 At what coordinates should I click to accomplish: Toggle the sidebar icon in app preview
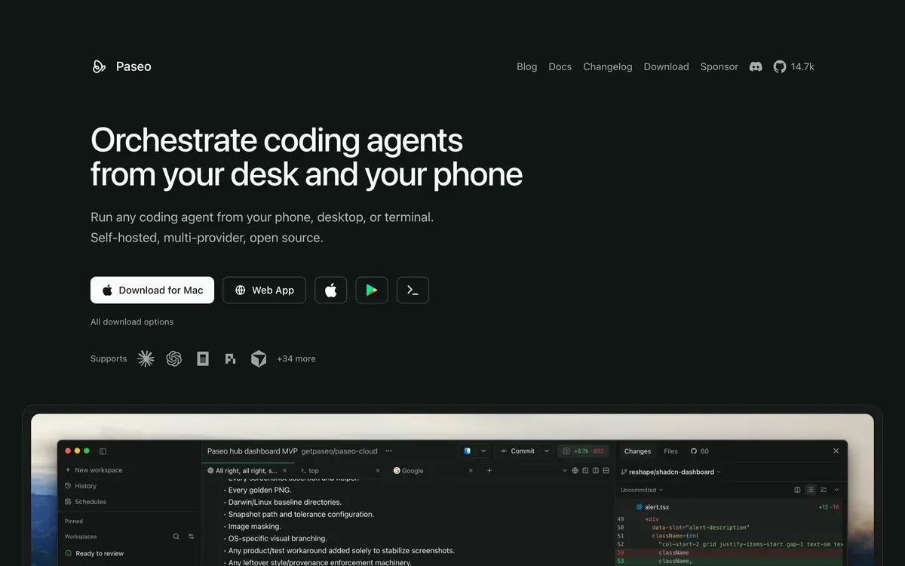point(103,451)
